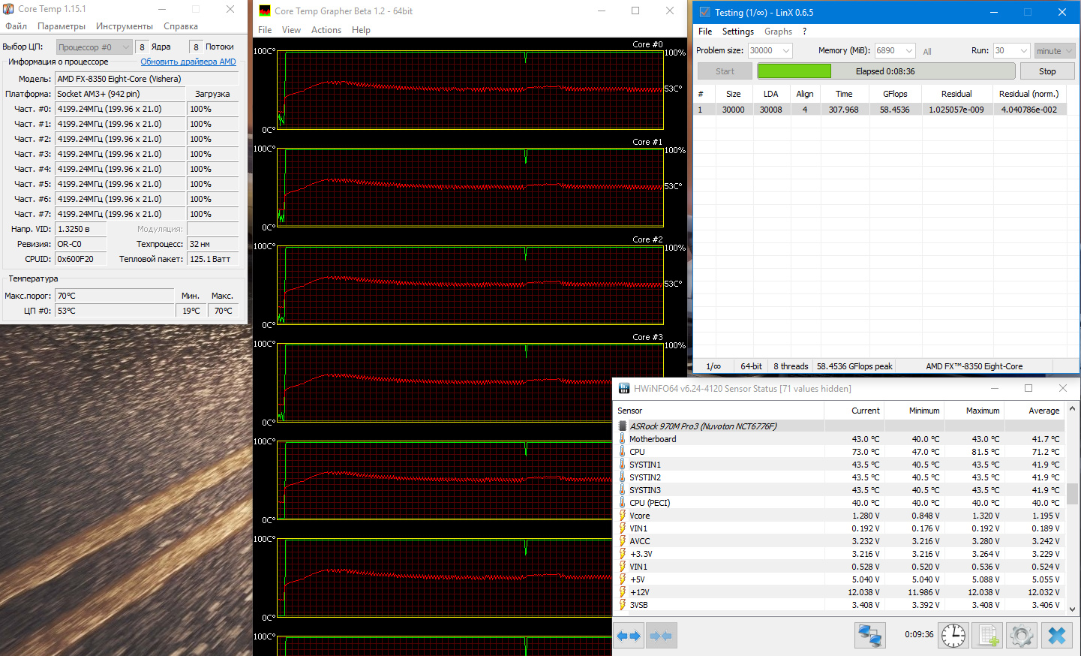The image size is (1081, 656).
Task: Click the thermometer icon beside Motherboard sensor row
Action: click(622, 439)
